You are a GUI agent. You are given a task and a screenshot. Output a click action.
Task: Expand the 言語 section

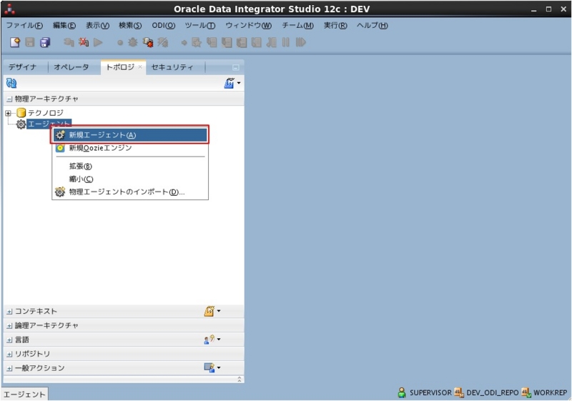tap(9, 340)
